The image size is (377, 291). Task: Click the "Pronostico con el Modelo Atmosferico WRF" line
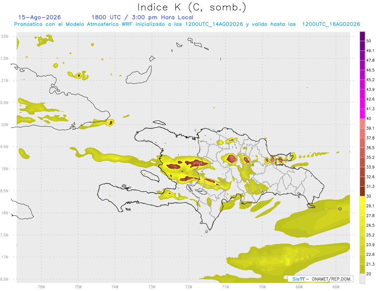point(187,24)
